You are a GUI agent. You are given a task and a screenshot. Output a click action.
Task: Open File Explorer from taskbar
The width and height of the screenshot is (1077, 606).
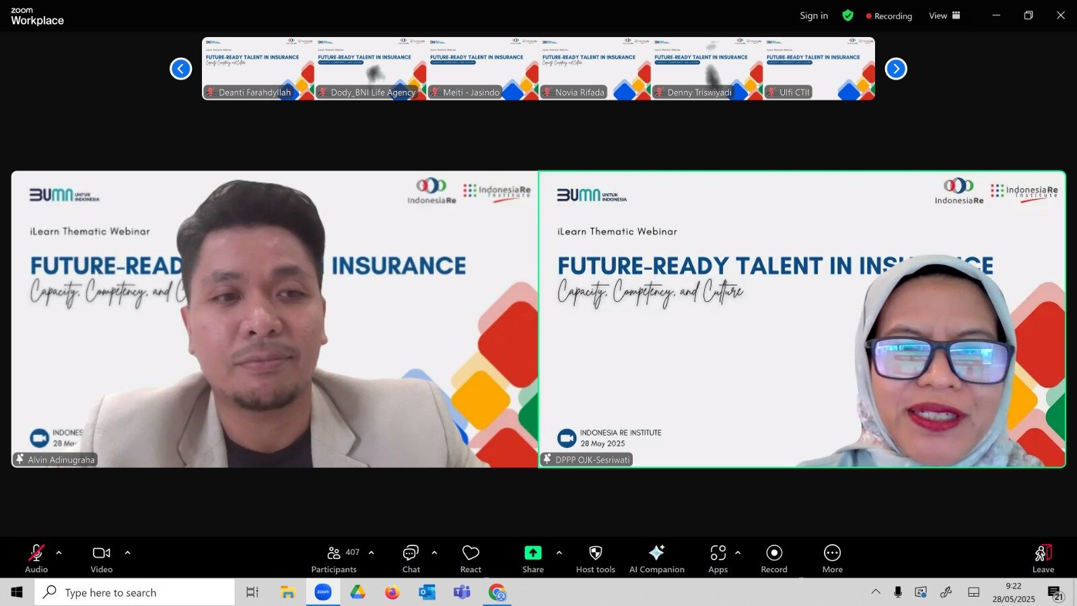pyautogui.click(x=288, y=593)
